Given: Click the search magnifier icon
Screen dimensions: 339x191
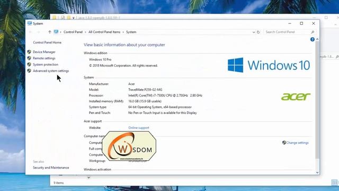Looking at the screenshot, I should (x=313, y=32).
